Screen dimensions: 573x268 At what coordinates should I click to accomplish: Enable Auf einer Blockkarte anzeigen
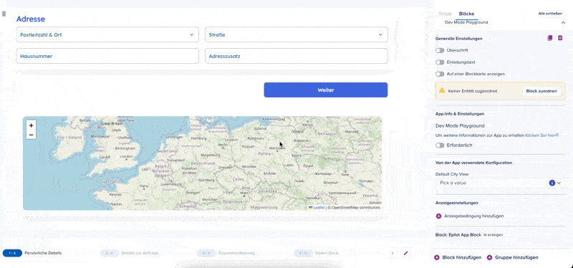(440, 74)
